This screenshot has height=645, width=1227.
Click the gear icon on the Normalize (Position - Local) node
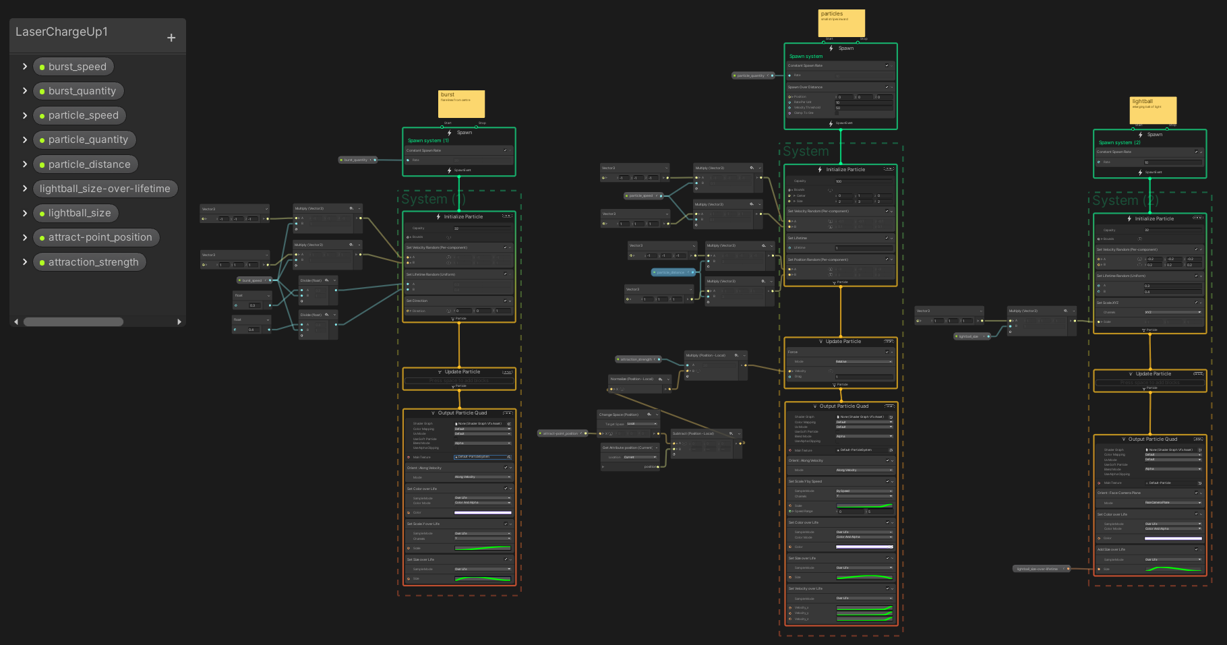660,379
